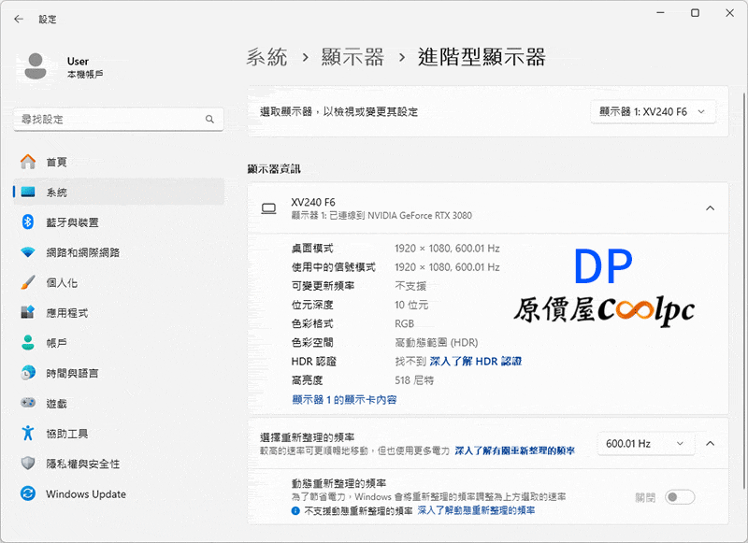Click the 應用程式 apps icon
This screenshot has width=748, height=543.
click(x=28, y=312)
